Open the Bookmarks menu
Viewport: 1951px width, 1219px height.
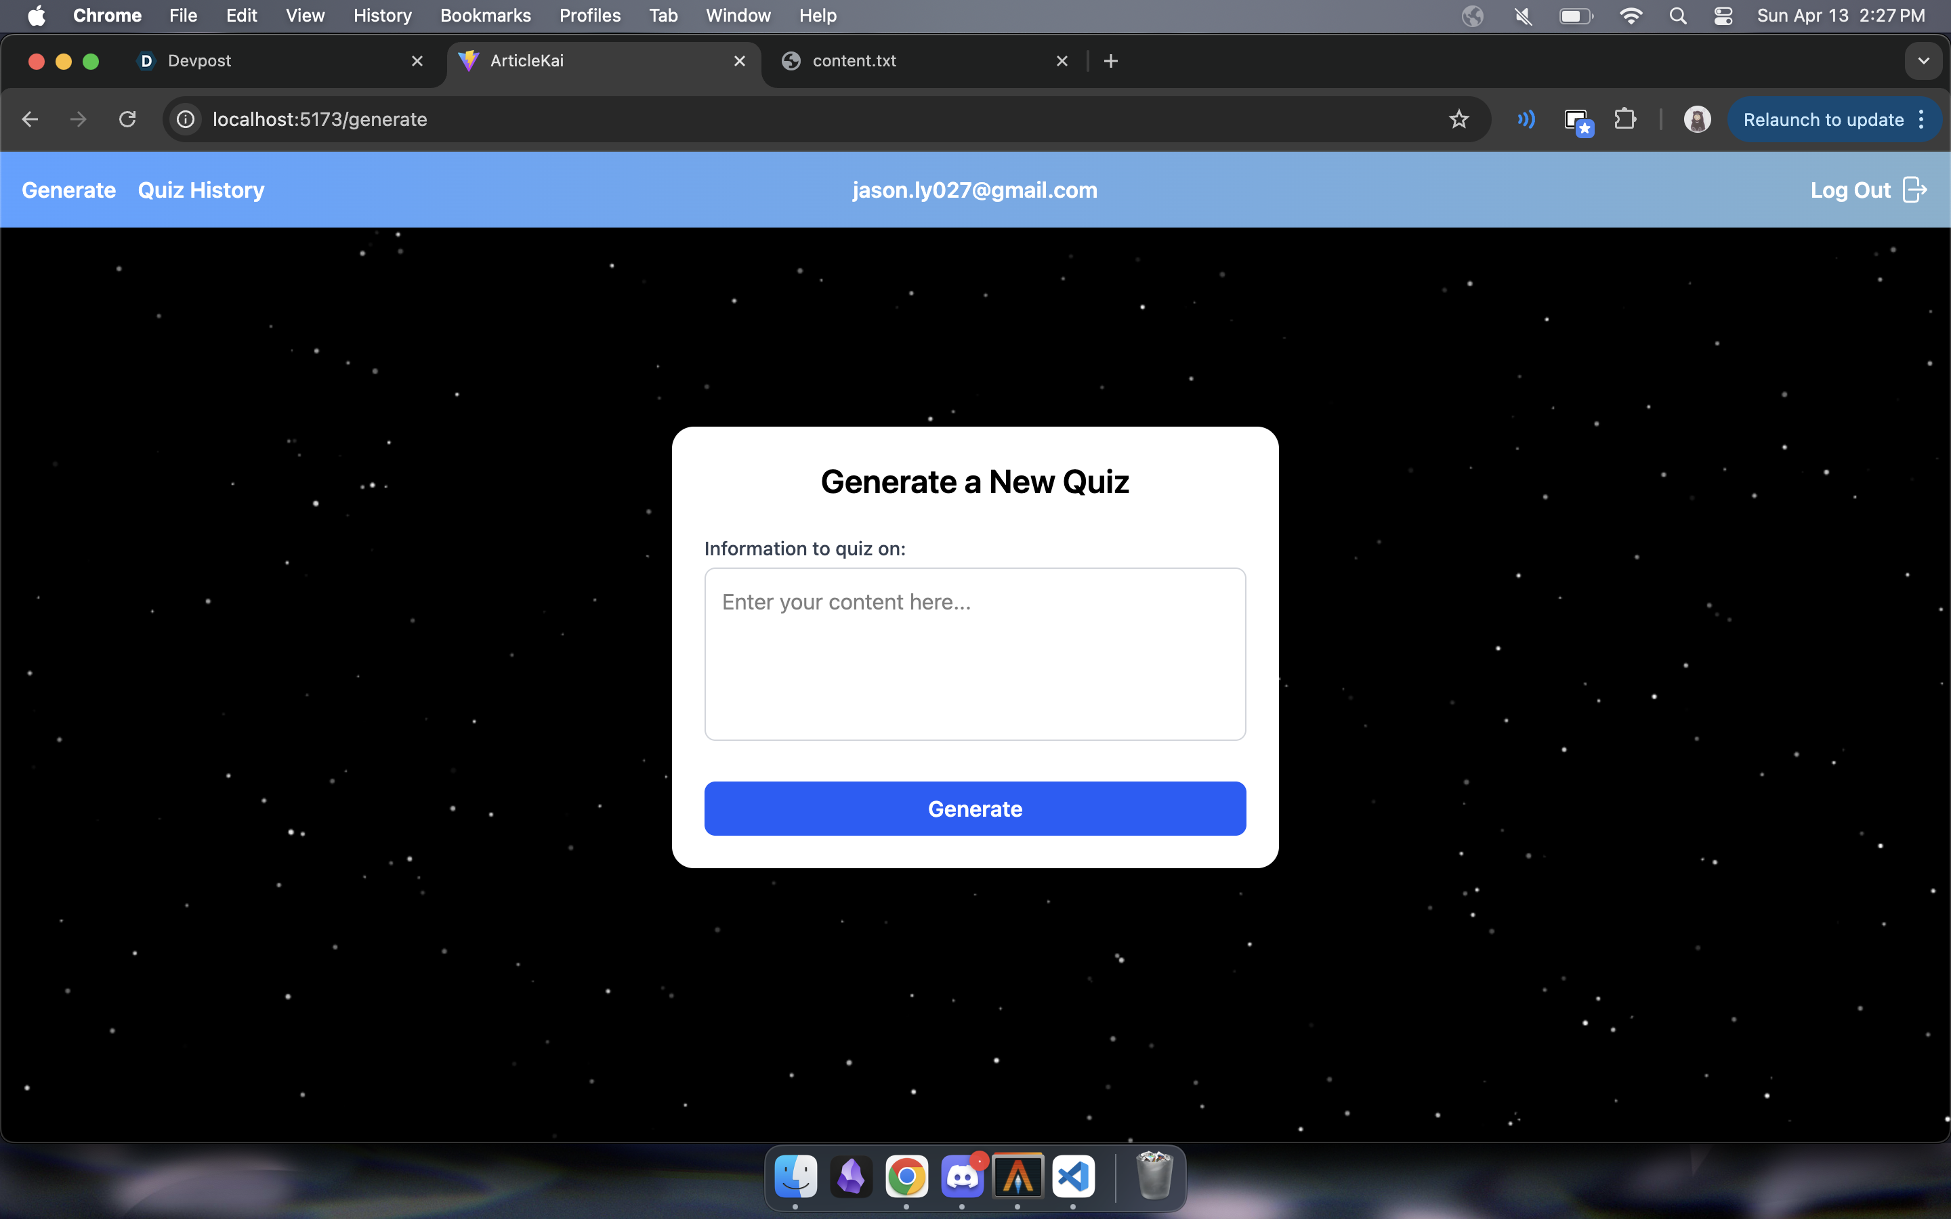point(484,16)
